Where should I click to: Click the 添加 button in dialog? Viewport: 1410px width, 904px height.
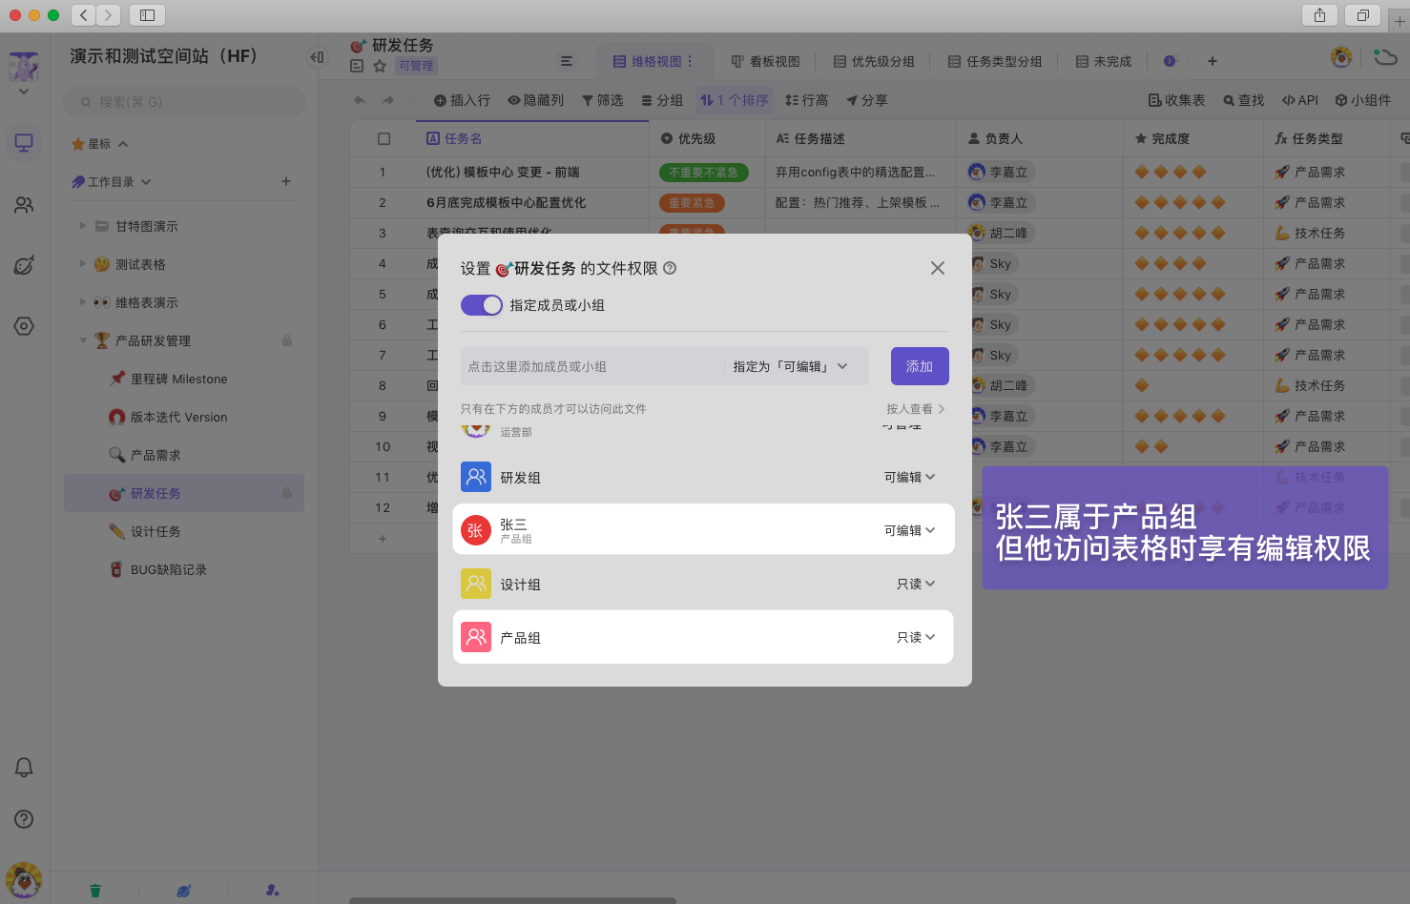pos(920,366)
